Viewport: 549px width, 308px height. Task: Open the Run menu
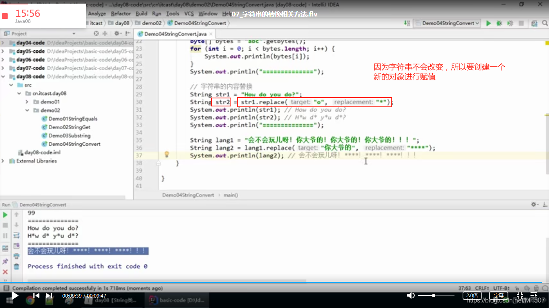157,13
